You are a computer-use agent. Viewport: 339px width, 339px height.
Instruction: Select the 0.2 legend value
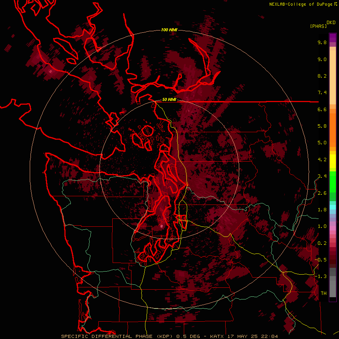tap(322, 243)
